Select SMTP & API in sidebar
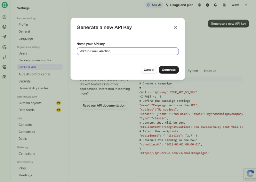 40,67
